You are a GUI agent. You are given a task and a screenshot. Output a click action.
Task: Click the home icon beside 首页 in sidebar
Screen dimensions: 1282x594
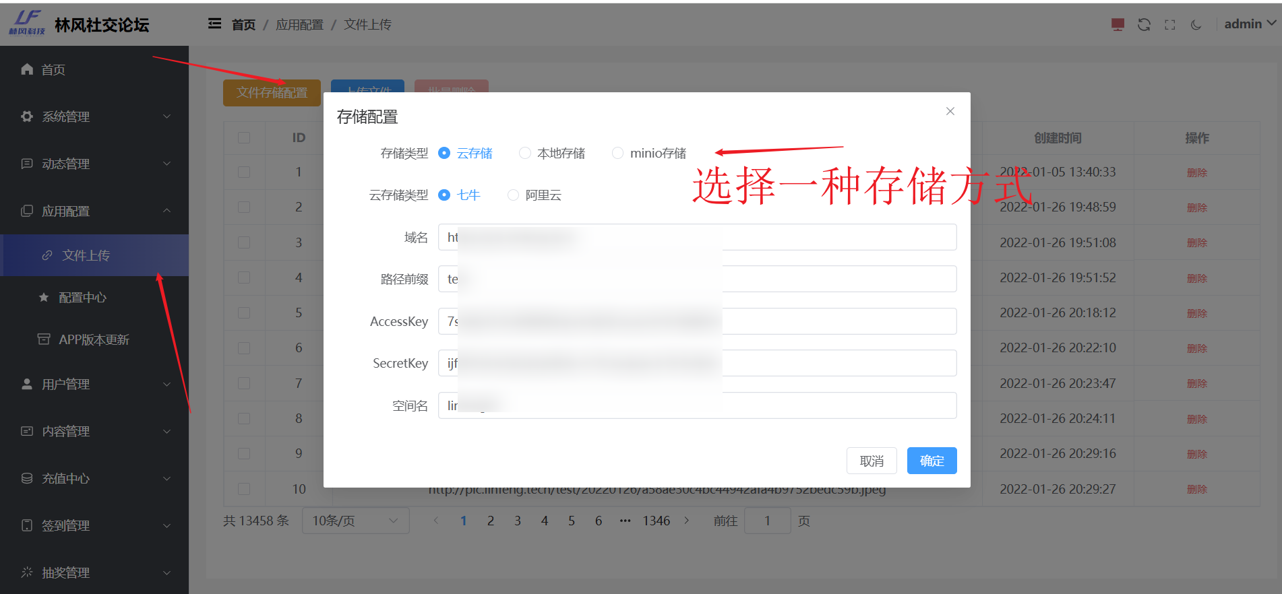point(27,69)
